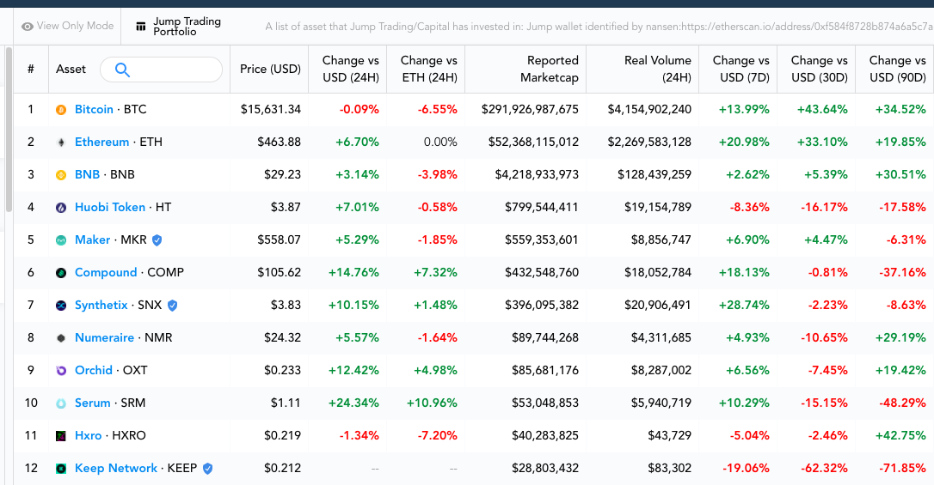This screenshot has width=934, height=485.
Task: Click Bitcoin marketcap $291,926,987,675
Action: 530,109
